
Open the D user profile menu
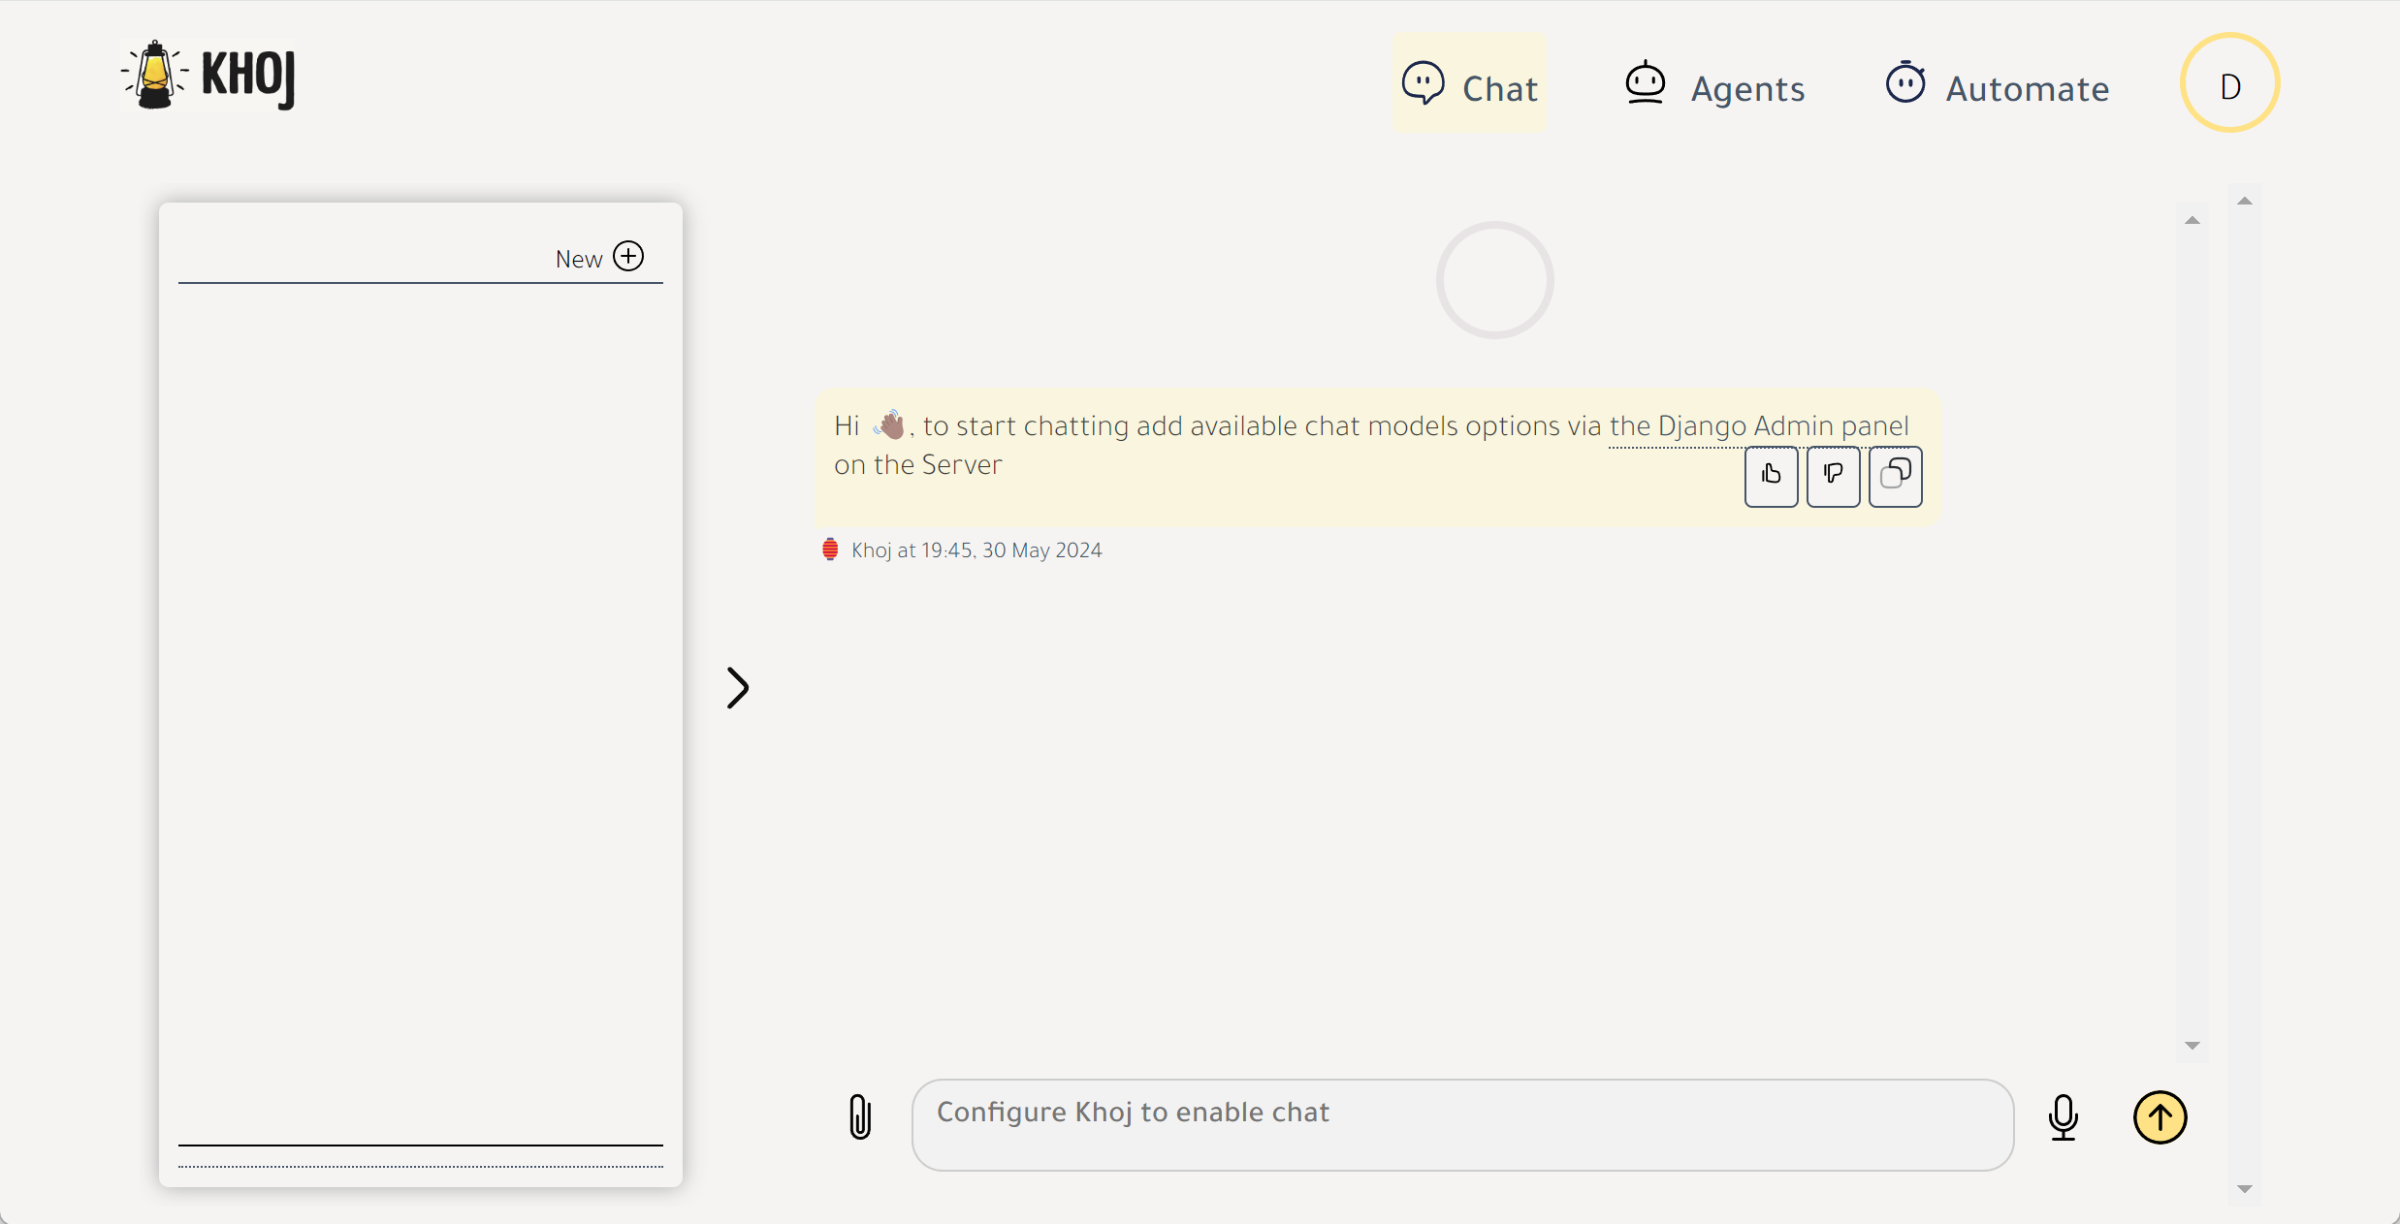click(x=2229, y=83)
